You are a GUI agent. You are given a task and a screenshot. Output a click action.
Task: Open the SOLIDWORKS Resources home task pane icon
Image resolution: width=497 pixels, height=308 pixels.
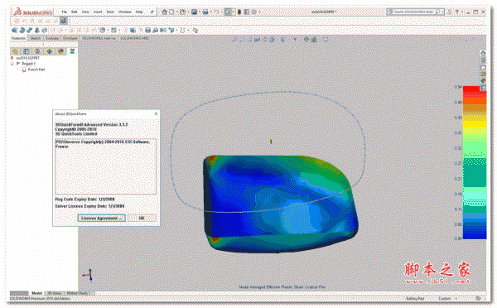click(x=483, y=53)
